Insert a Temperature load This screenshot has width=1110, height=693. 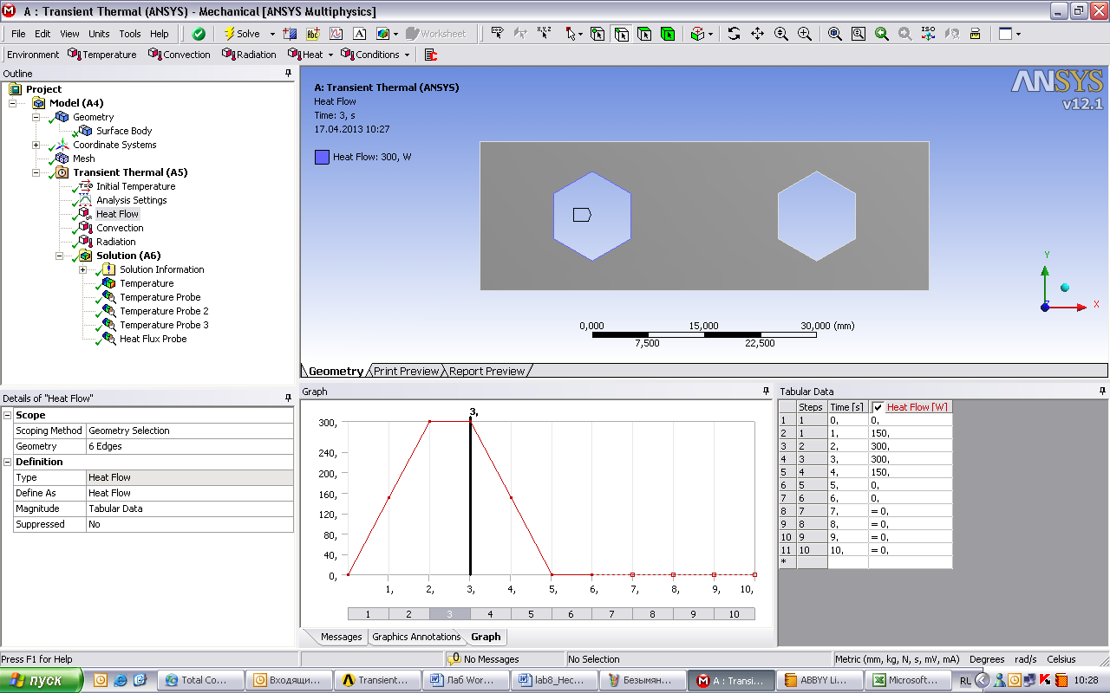pos(102,55)
